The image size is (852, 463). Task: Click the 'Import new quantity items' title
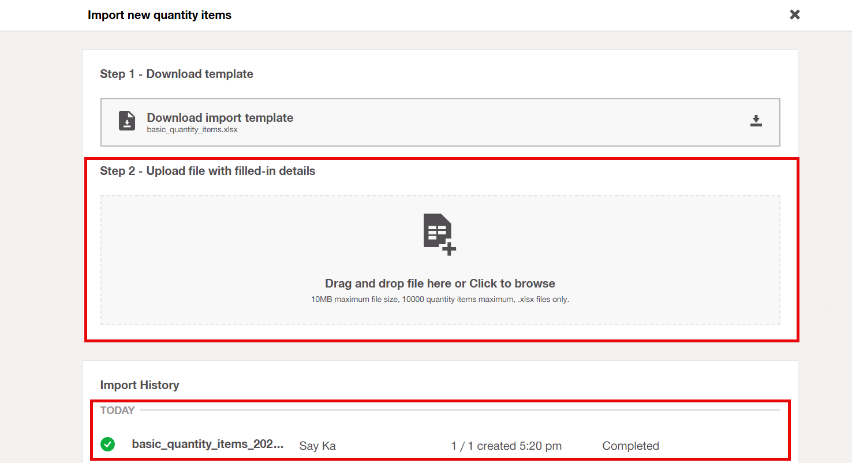(159, 15)
